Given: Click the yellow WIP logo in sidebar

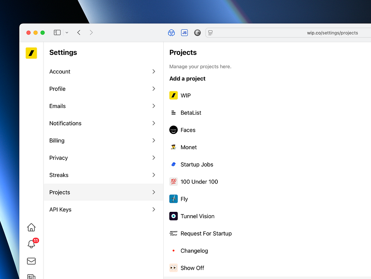Looking at the screenshot, I should (31, 53).
